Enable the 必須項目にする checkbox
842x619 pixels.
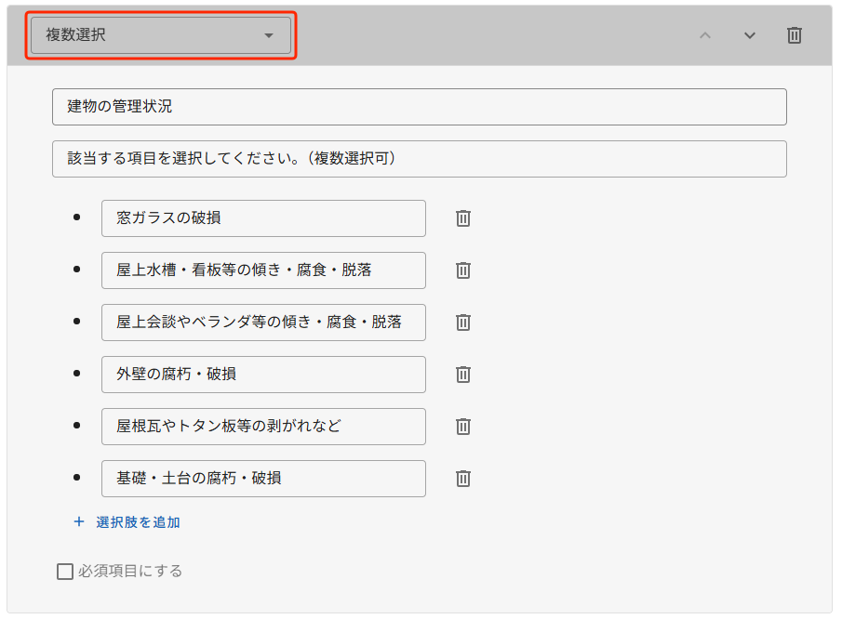coord(65,572)
